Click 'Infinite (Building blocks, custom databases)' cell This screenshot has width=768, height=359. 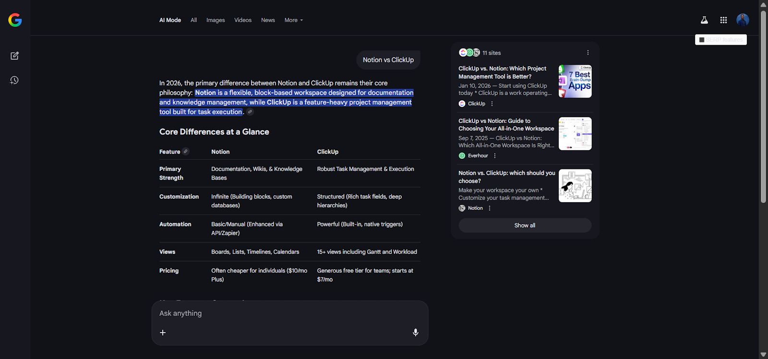click(252, 201)
